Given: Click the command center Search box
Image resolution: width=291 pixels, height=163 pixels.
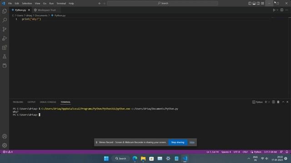Looking at the screenshot, I should [x=163, y=3].
